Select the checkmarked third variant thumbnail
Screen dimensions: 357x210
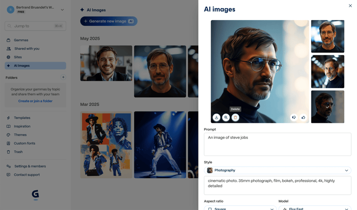pyautogui.click(x=328, y=107)
